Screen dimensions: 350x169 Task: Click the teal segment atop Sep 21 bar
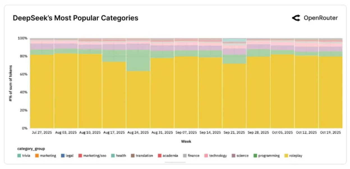(234, 40)
